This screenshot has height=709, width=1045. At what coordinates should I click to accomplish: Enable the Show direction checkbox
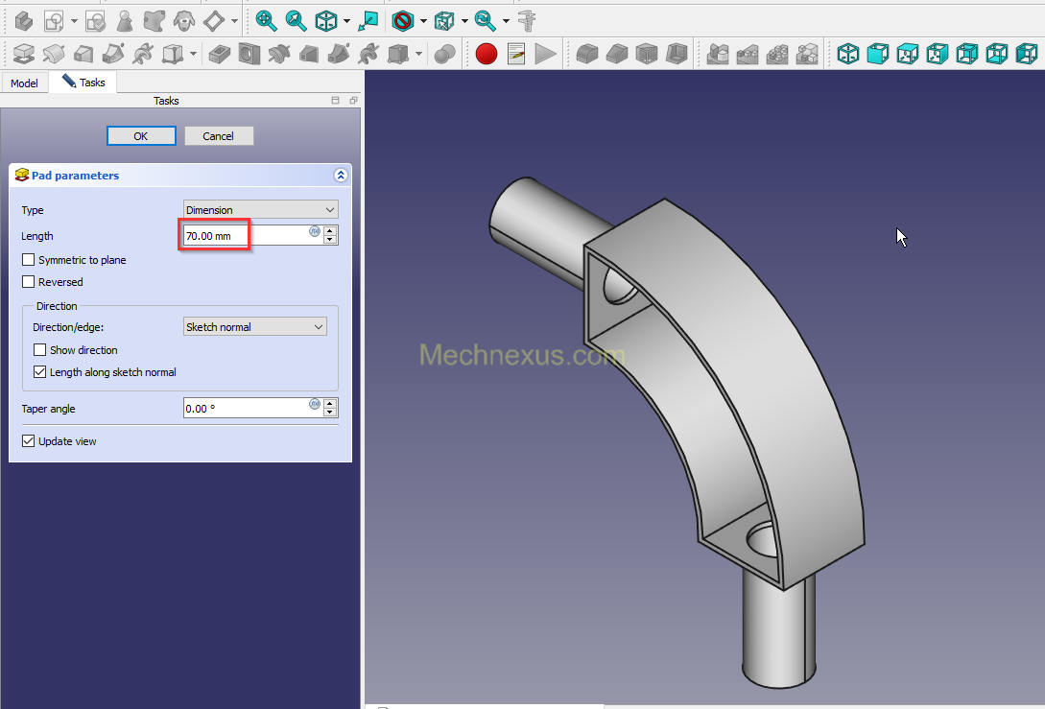click(x=40, y=350)
